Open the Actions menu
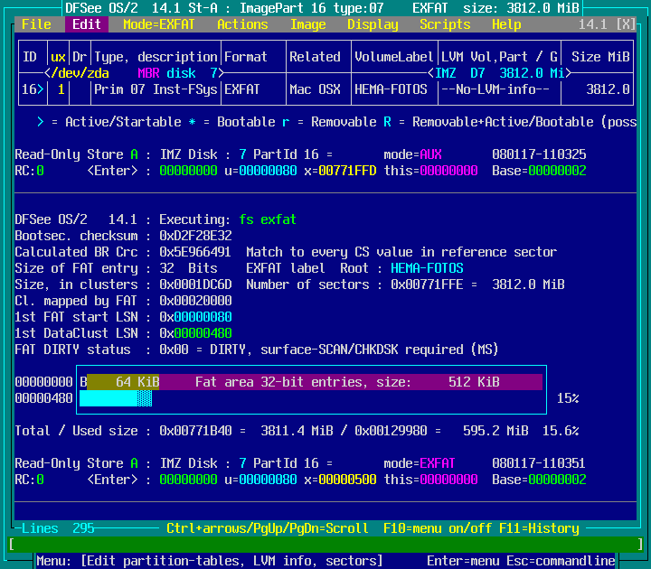Screen dimensions: 651x569 [x=242, y=24]
